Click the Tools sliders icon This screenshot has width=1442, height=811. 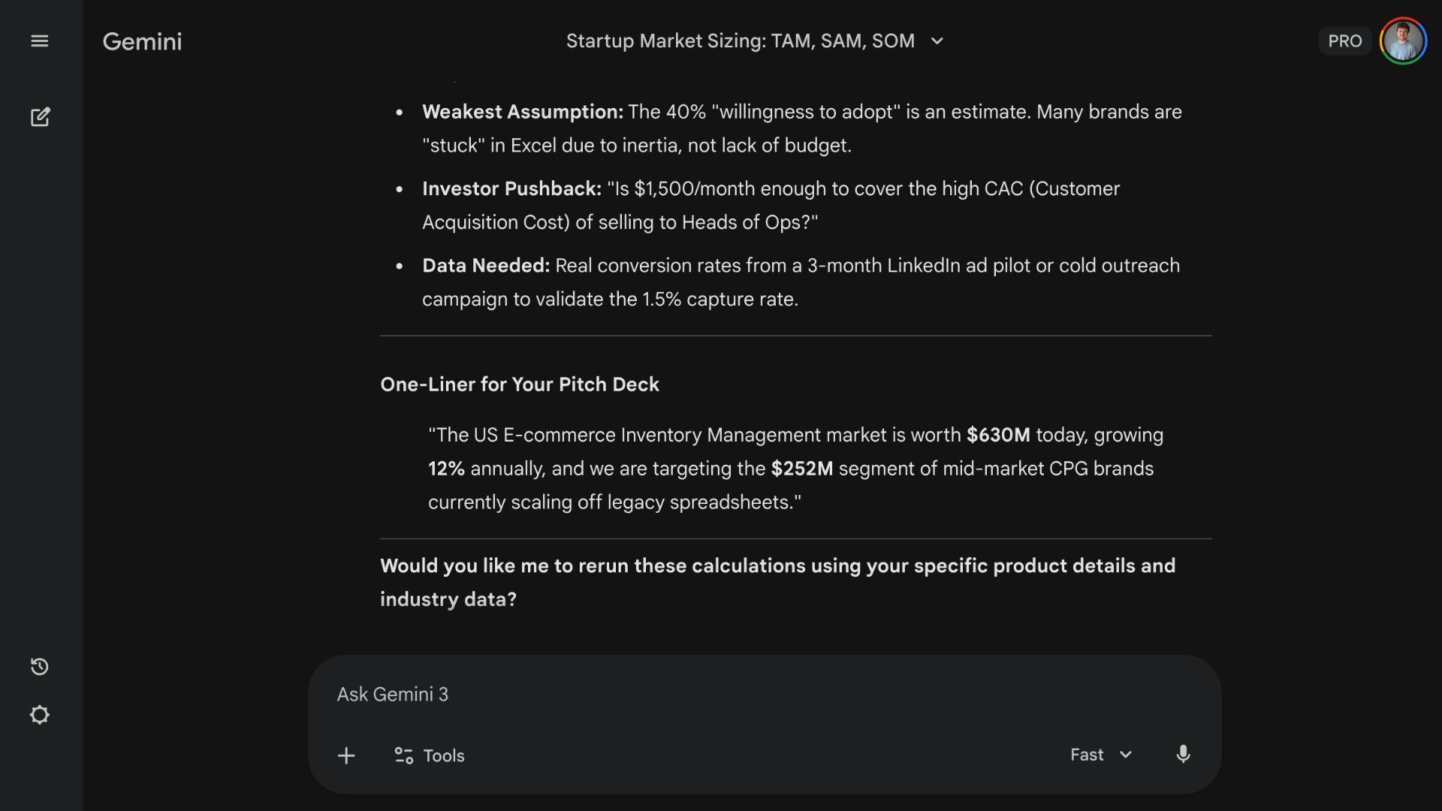404,755
